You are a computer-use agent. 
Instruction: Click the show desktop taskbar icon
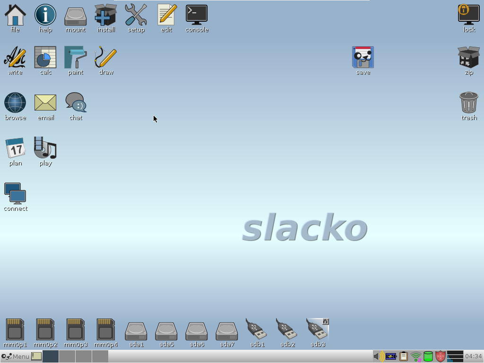point(36,356)
